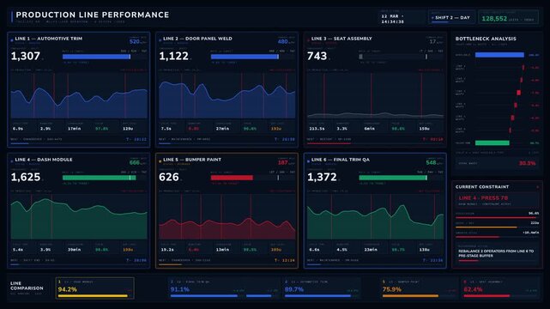
Task: Click the blue available bar in Bottleneck Analysis
Action: pos(499,55)
